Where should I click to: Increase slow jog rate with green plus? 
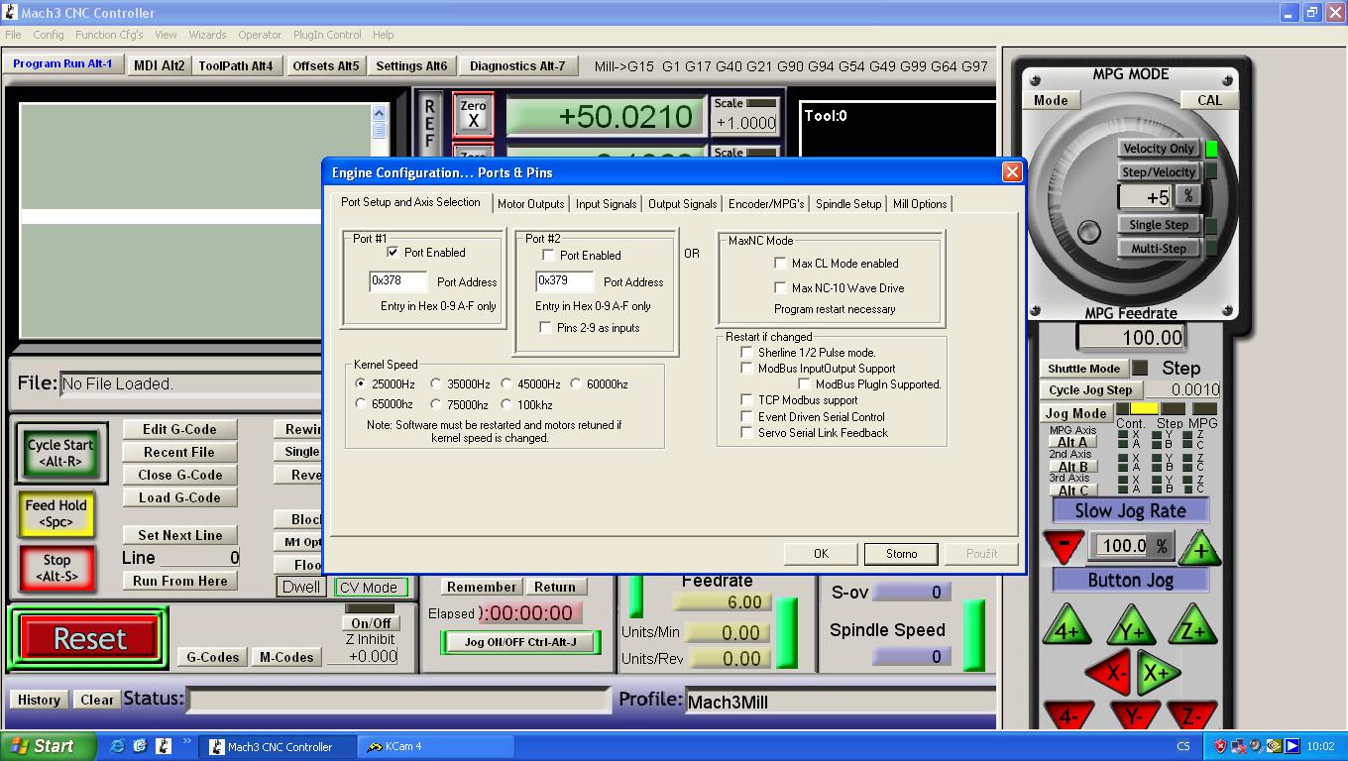tap(1199, 546)
